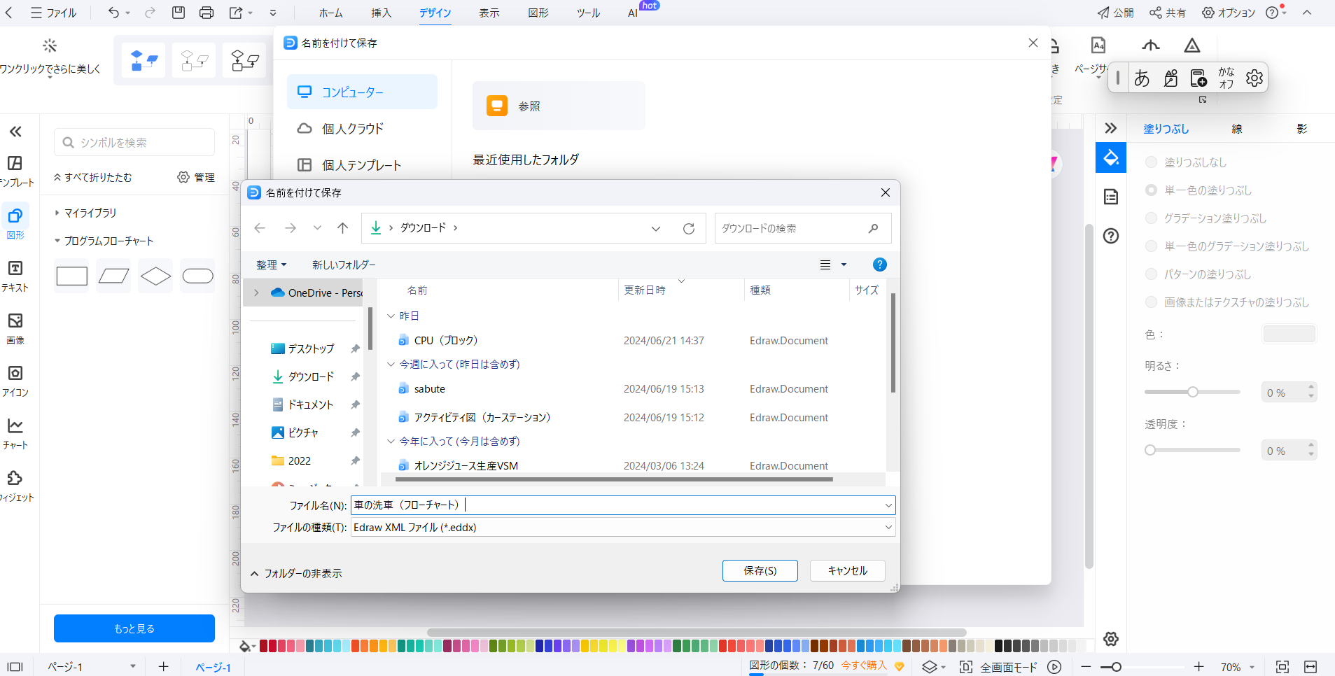Click the zoom slider handle in status bar
The image size is (1335, 676).
click(x=1117, y=667)
